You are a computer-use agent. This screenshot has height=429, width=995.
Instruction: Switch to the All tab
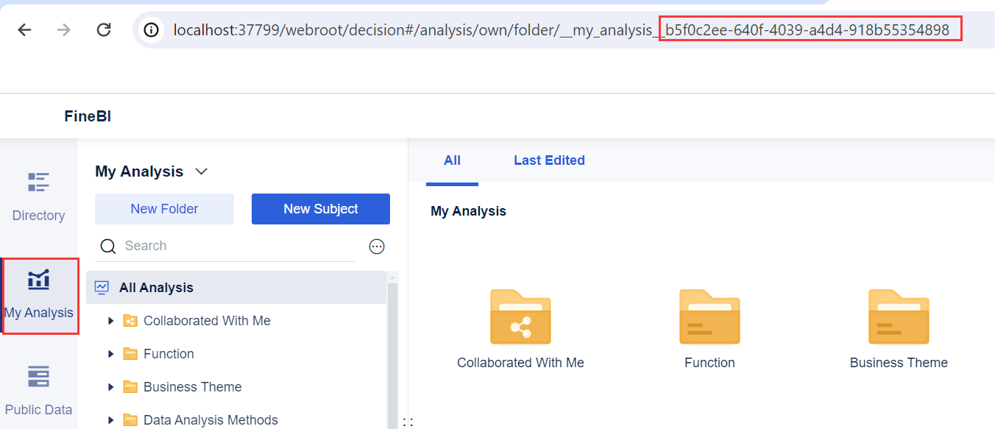click(453, 160)
